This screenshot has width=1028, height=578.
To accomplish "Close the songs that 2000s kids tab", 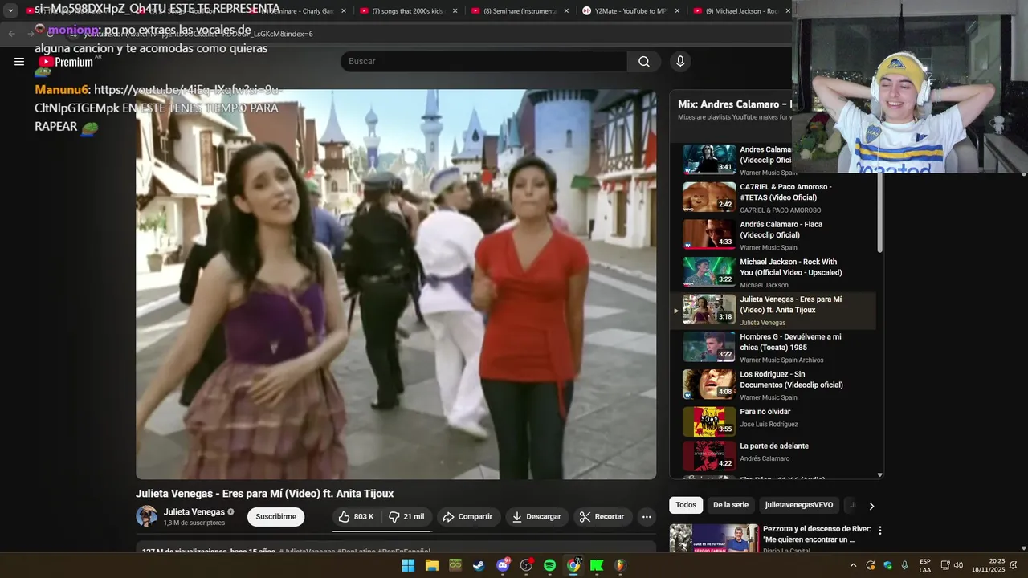I will (x=455, y=11).
